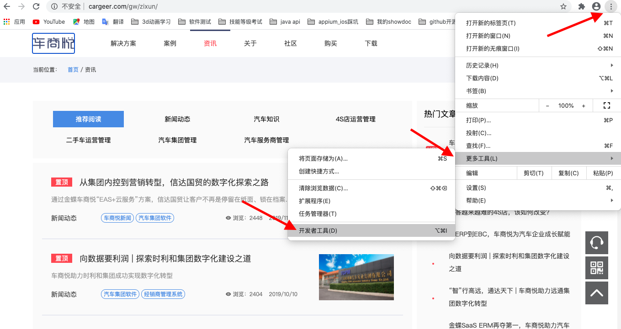Screen dimensions: 621x329
Task: Open the 资讯 nav item
Action: 210,43
